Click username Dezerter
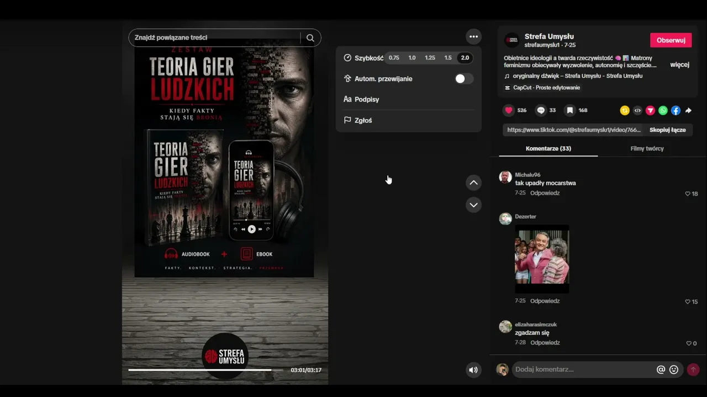 point(526,217)
